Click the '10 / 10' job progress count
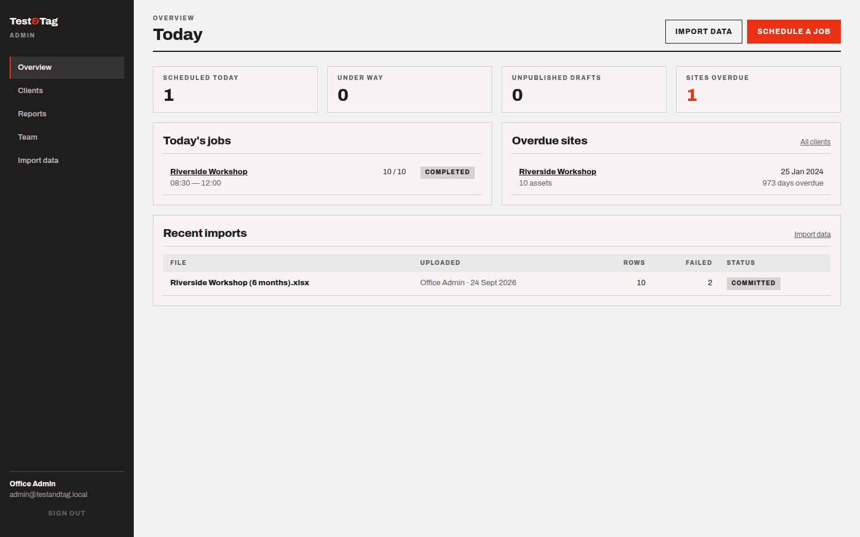 [394, 172]
